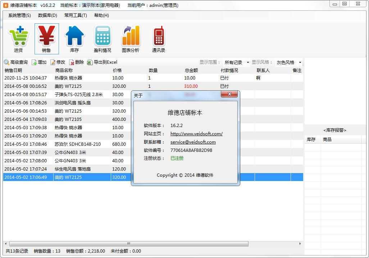Image resolution: width=369 pixels, height=258 pixels.
Task: Click the green 已注册 registration status
Action: pyautogui.click(x=177, y=158)
